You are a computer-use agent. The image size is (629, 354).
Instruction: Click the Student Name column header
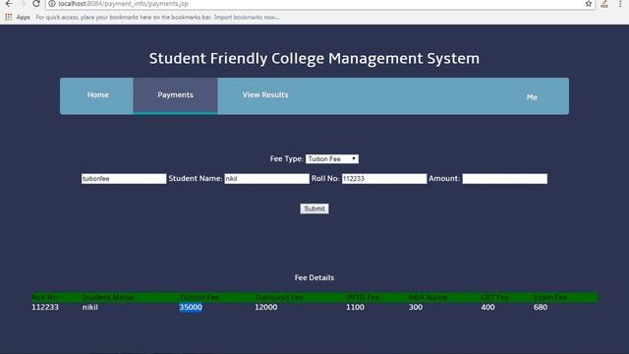pos(108,297)
